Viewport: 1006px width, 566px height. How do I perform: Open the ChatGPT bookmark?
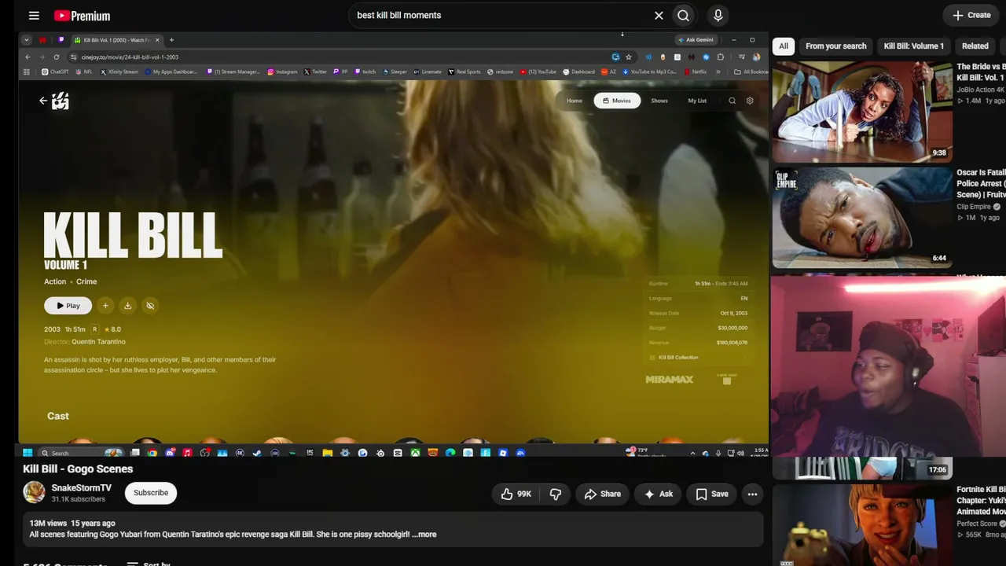tap(55, 72)
